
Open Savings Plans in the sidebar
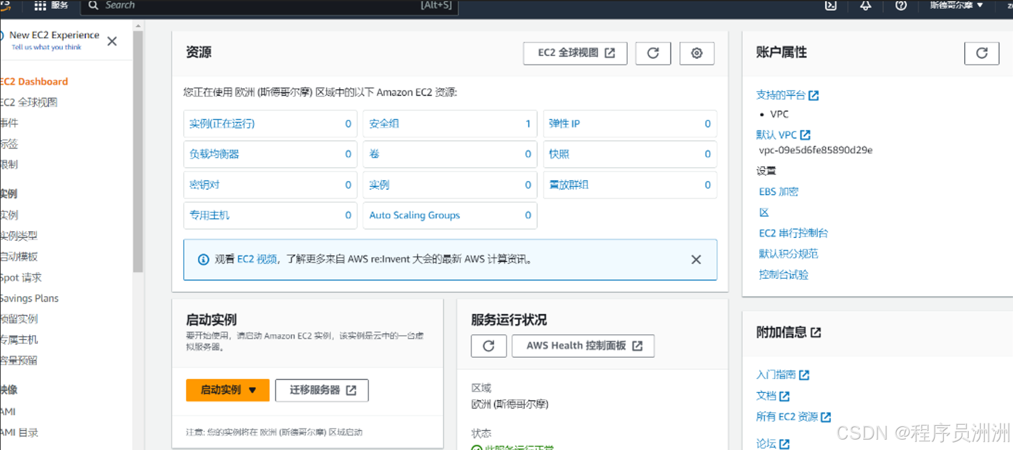click(29, 298)
